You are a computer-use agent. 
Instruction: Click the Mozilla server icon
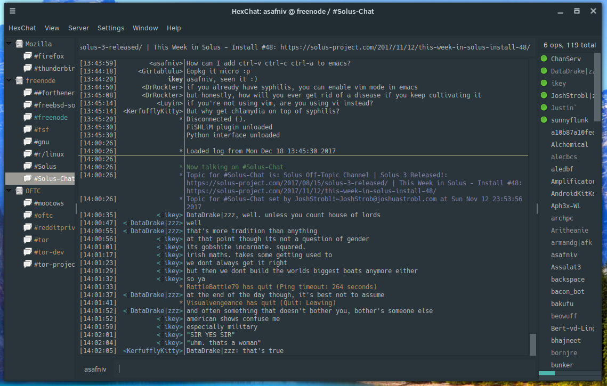tap(19, 44)
